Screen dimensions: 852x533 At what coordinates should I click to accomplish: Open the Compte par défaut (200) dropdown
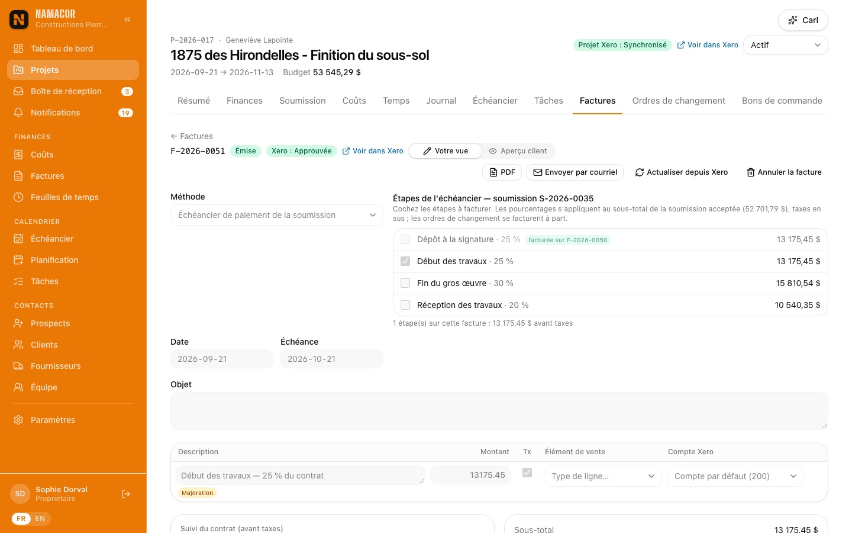[735, 476]
